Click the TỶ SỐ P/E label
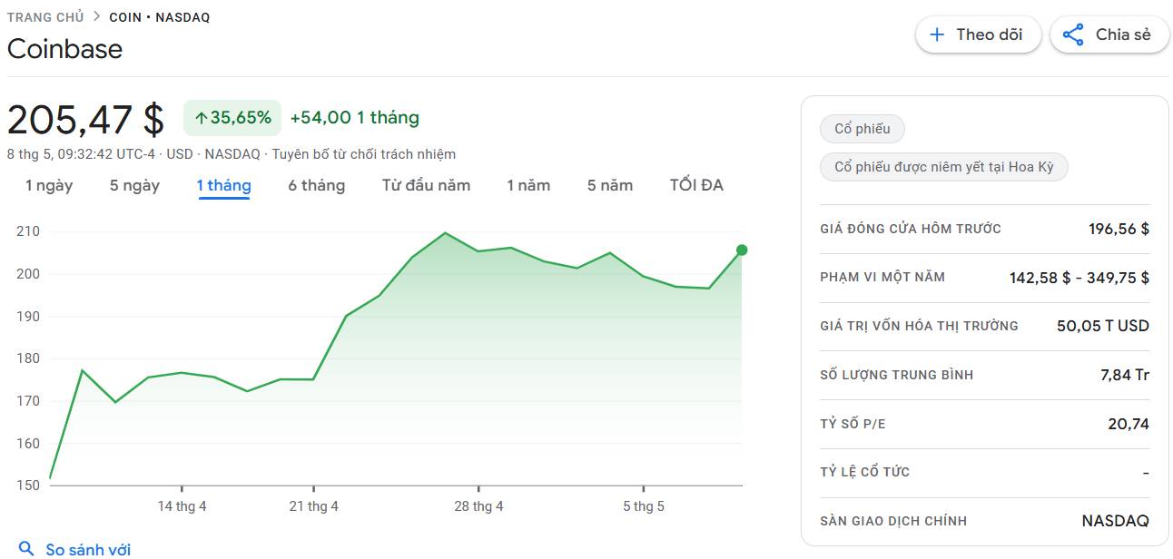This screenshot has height=559, width=1173. coord(854,424)
